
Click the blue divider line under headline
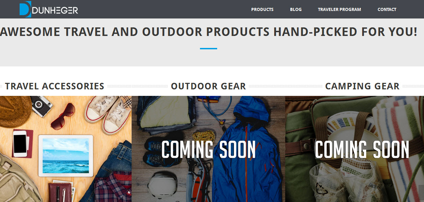209,49
